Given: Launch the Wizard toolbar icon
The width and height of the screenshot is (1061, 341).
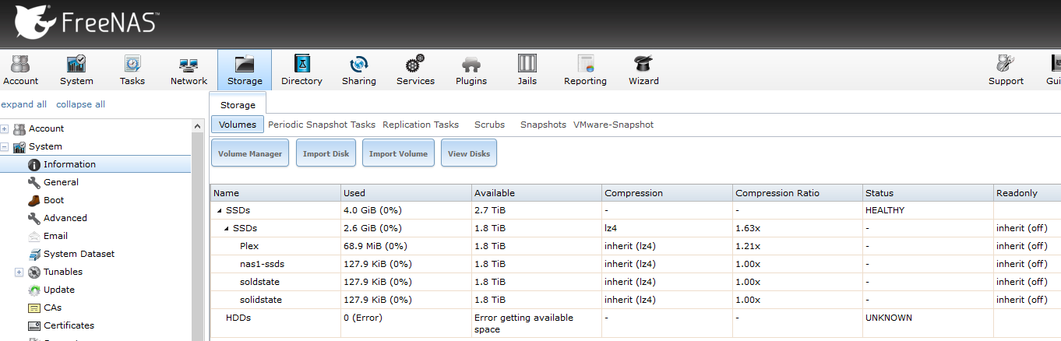Looking at the screenshot, I should [643, 70].
